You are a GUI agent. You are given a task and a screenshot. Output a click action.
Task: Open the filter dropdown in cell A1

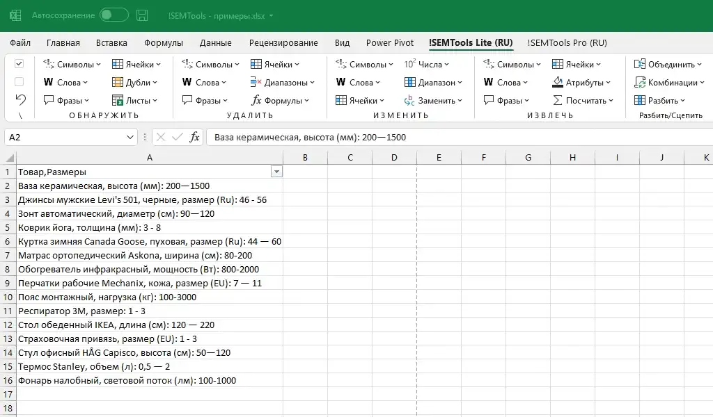coord(276,172)
